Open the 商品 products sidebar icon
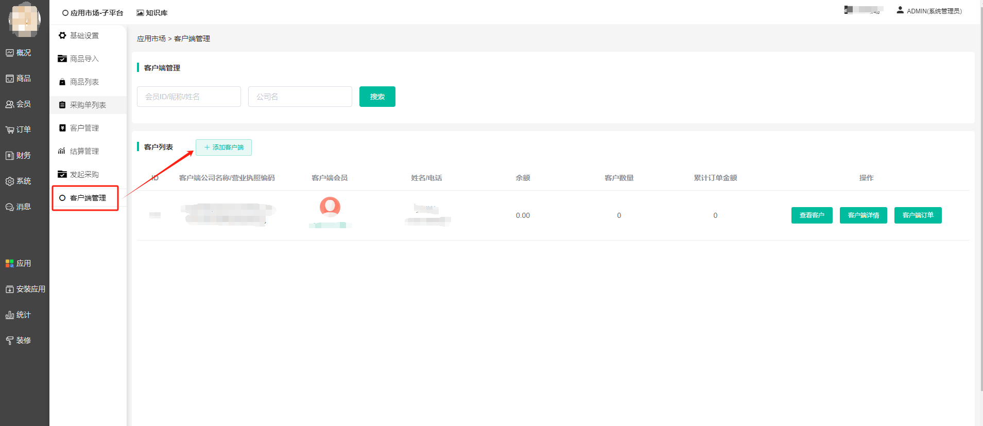The image size is (983, 426). pos(10,79)
